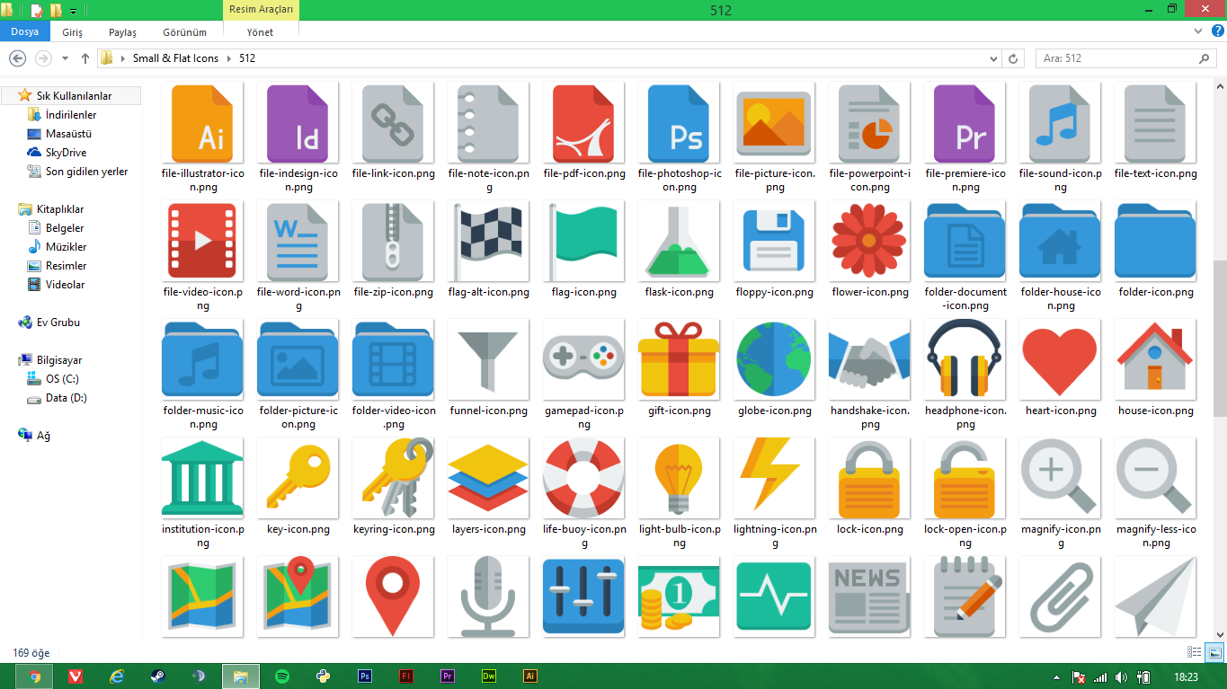Image resolution: width=1227 pixels, height=689 pixels.
Task: Open Videolar library
Action: point(65,285)
